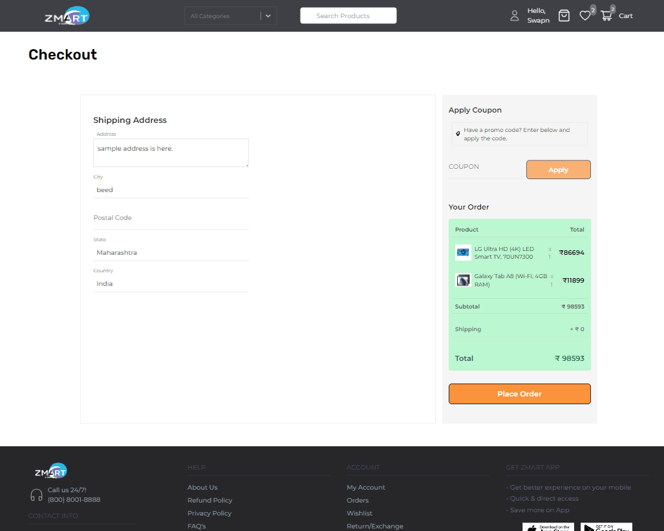
Task: Click the Place Order button
Action: tap(519, 394)
